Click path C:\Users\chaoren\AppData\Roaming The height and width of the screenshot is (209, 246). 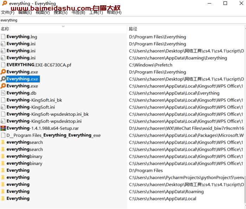(166, 191)
